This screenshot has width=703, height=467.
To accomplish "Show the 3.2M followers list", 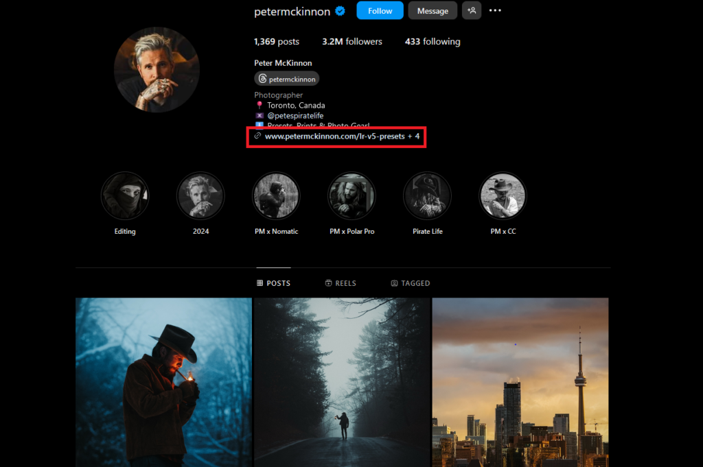I will pos(352,42).
